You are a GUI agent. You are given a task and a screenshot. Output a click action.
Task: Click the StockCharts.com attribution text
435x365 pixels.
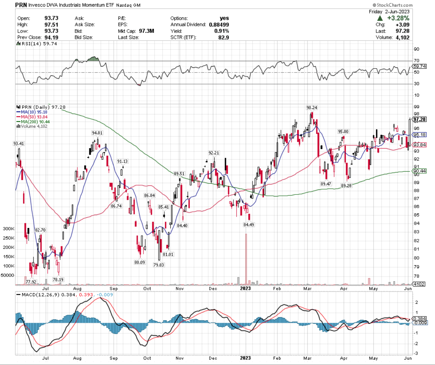[393, 5]
